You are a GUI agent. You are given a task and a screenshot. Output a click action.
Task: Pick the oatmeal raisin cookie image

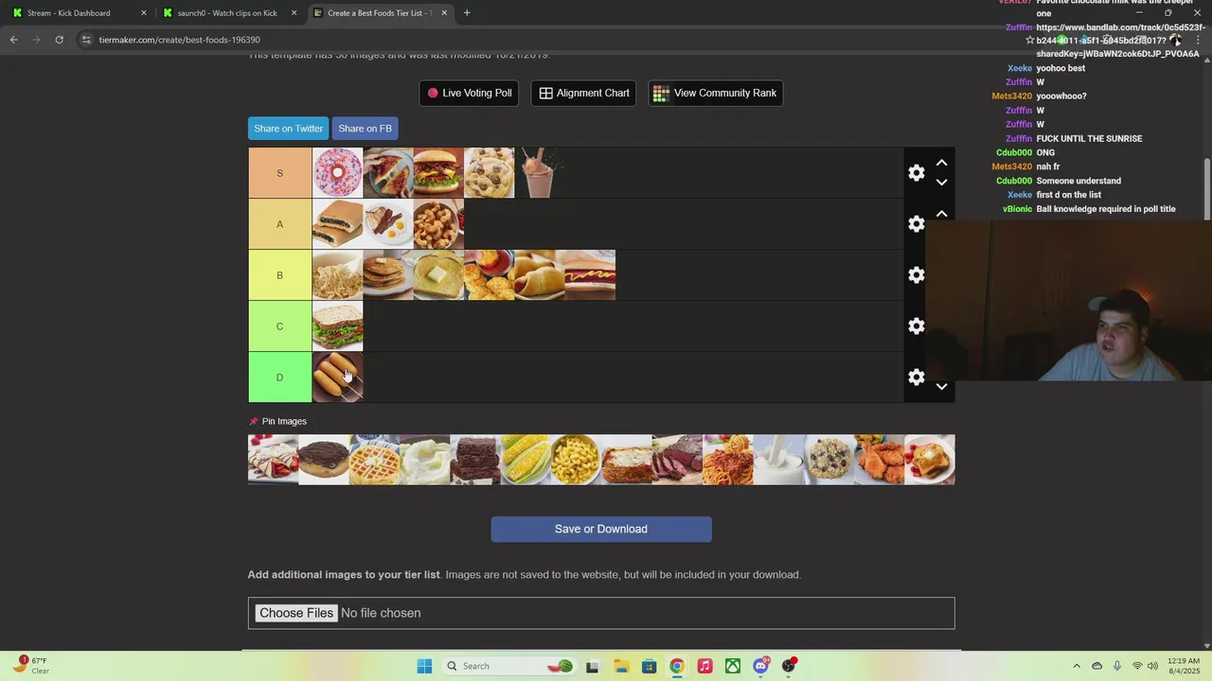point(829,460)
